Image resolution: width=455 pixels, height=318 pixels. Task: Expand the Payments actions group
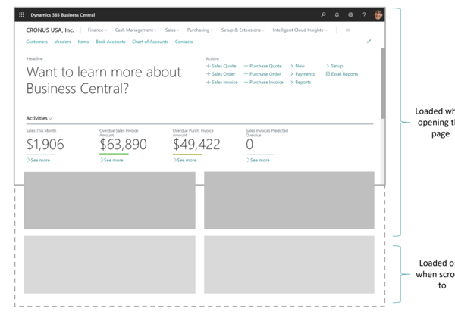303,74
